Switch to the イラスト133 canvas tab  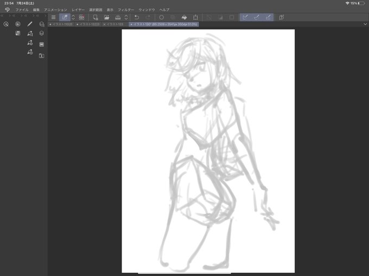(x=115, y=24)
